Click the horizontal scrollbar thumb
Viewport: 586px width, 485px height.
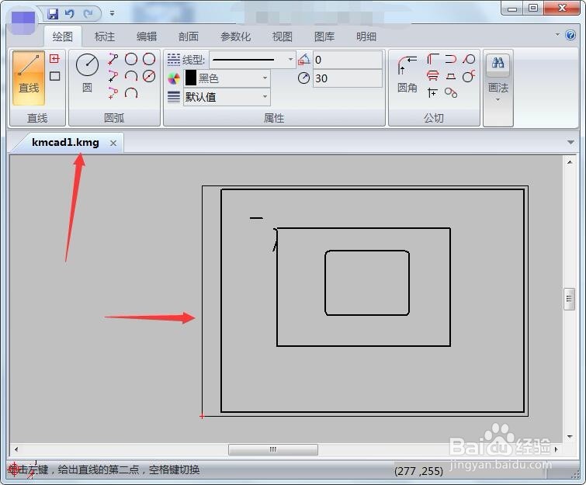(x=272, y=449)
